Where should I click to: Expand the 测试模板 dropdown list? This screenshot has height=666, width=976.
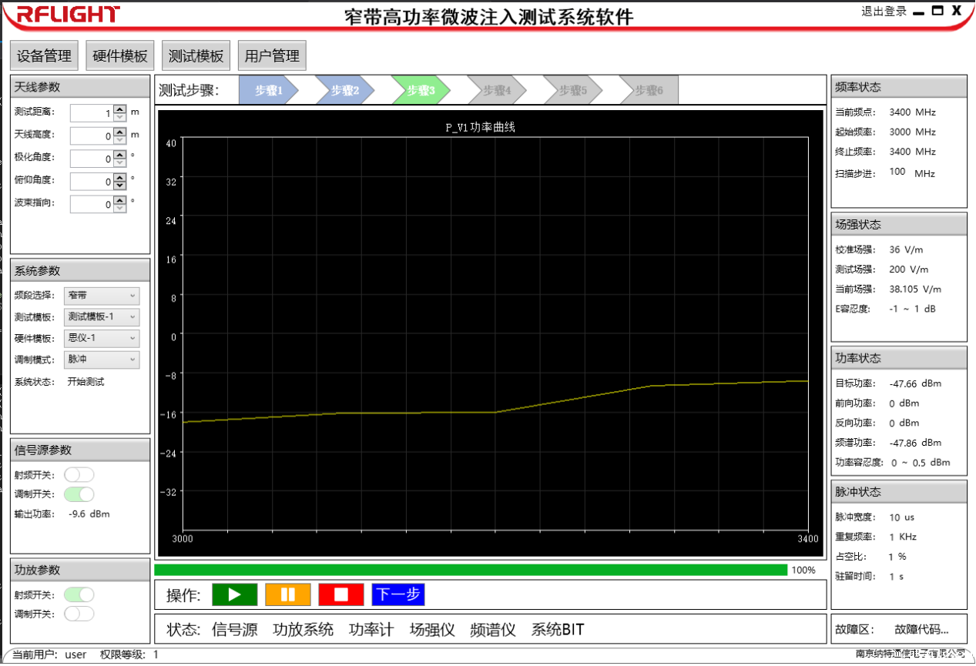[102, 316]
